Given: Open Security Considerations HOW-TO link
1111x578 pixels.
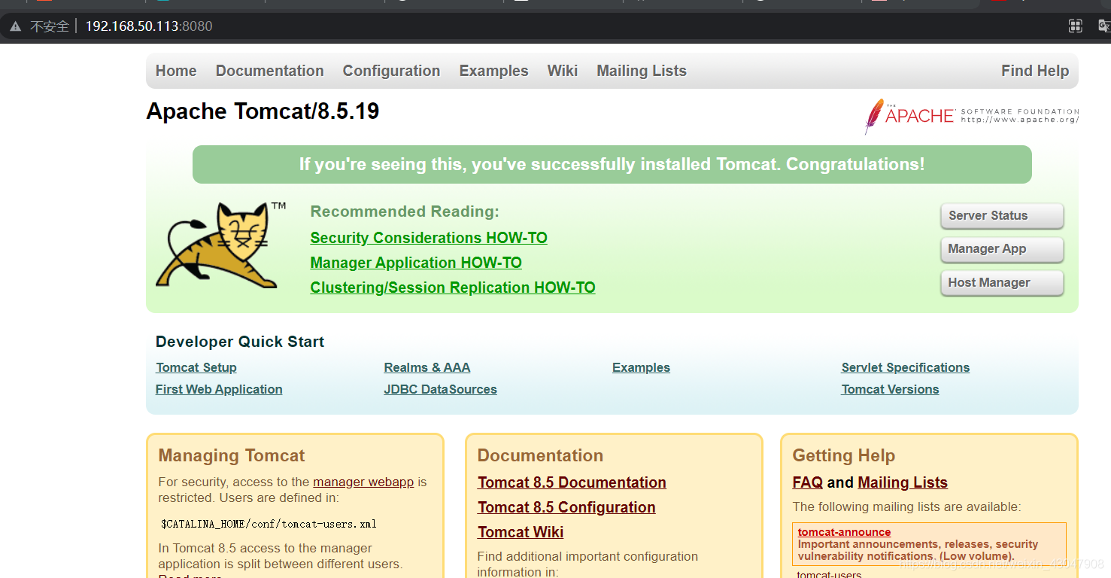Looking at the screenshot, I should (x=429, y=238).
